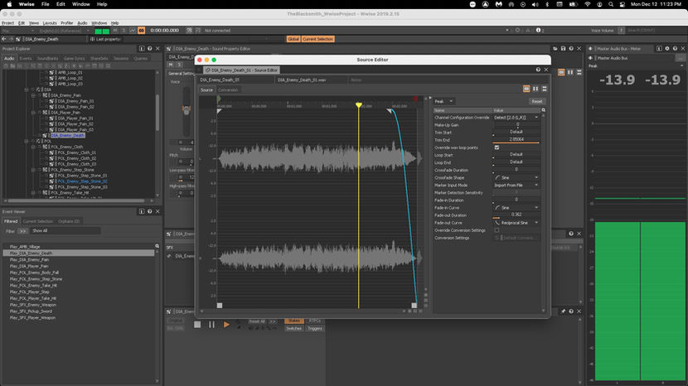Open macOS Spotlight search icon
Screen dimensions: 688x386
tap(611, 4)
